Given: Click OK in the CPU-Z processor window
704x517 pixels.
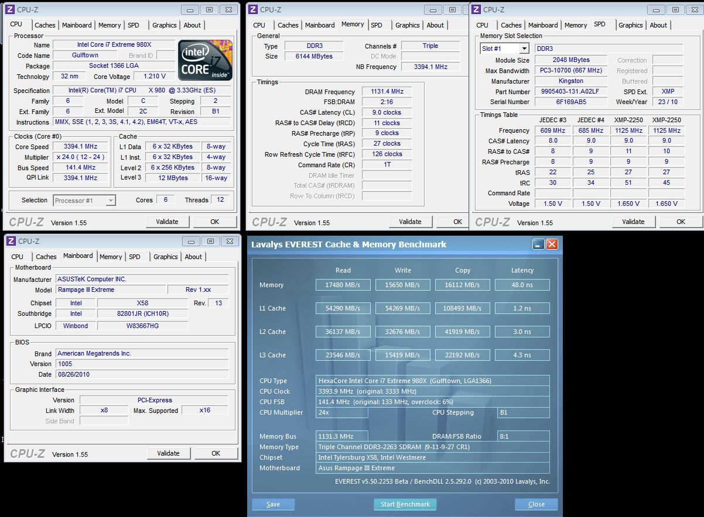Looking at the screenshot, I should pos(215,222).
